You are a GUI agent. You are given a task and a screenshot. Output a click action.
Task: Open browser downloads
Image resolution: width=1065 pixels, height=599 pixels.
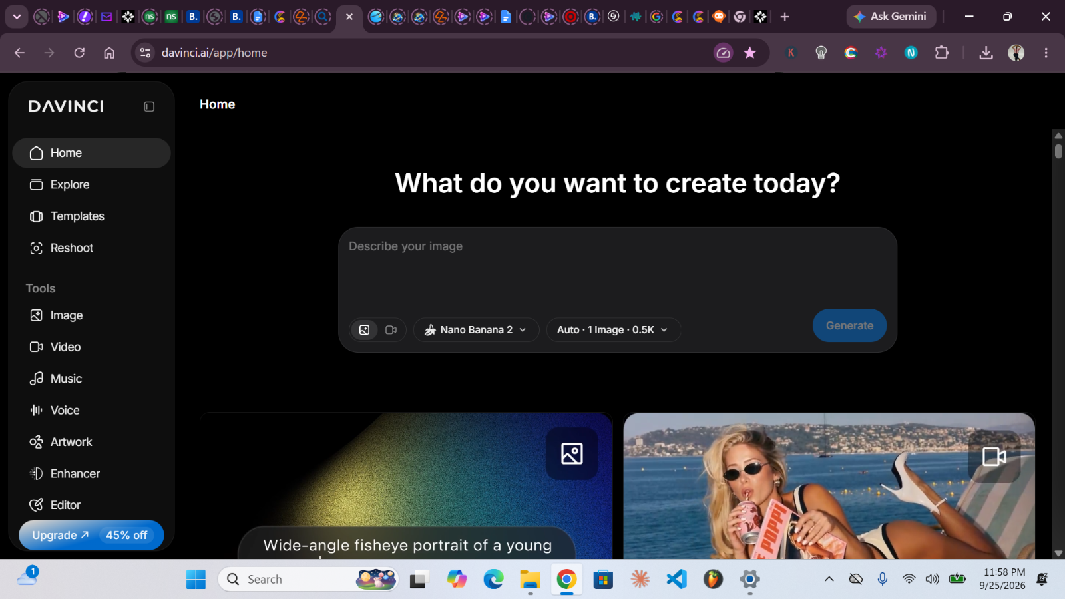coord(986,53)
